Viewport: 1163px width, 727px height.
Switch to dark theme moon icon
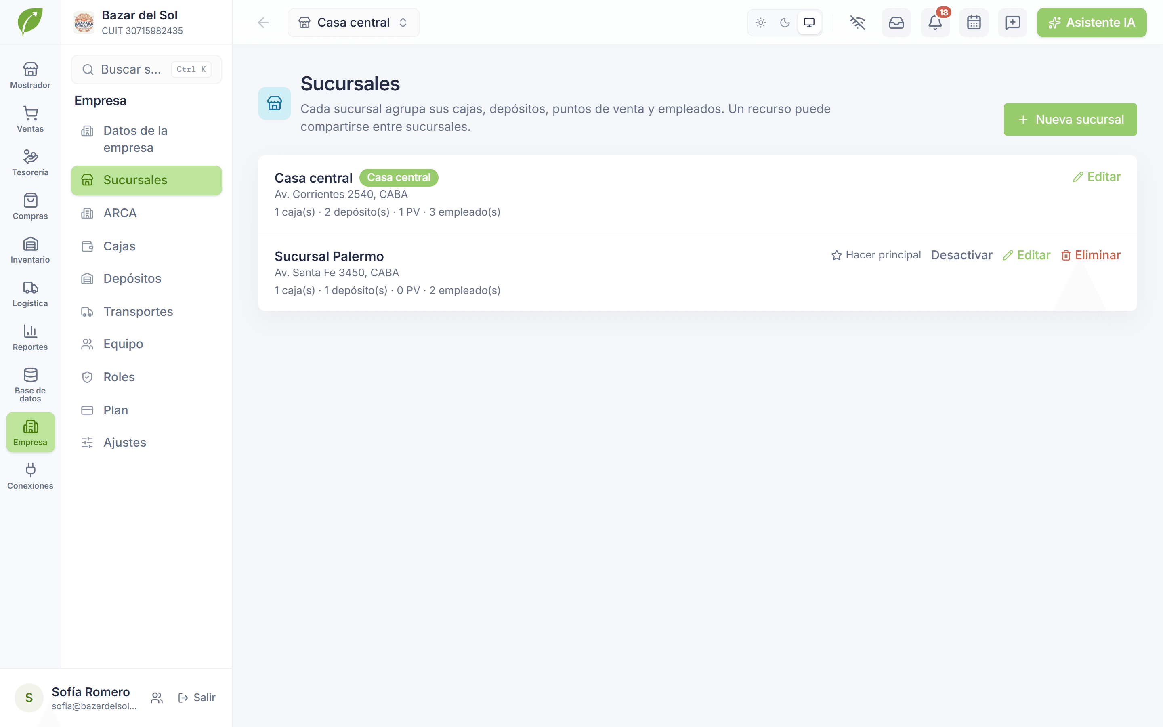(x=785, y=23)
